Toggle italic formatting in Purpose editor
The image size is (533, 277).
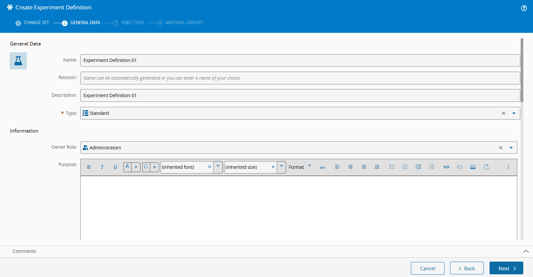(102, 167)
